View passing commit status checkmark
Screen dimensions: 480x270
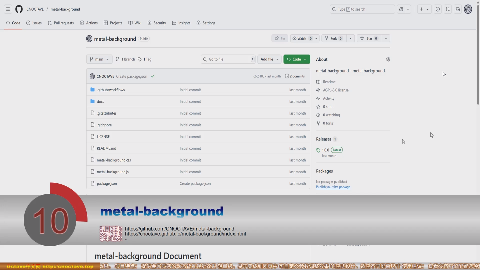153,76
